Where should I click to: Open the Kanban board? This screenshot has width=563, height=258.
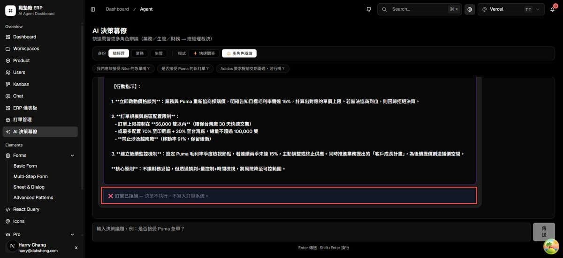click(40, 84)
